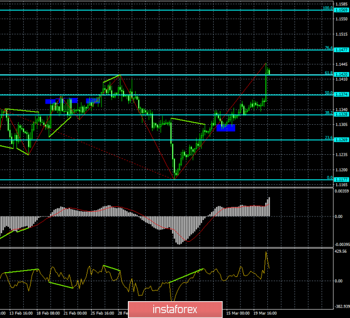Viewport: 350px width, 318px height.
Task: Select the 50.0 Fibonacci level label
Action: (329, 93)
